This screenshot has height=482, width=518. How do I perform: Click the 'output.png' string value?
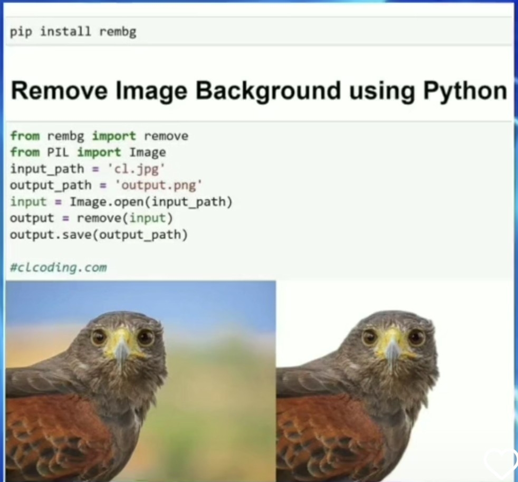click(x=158, y=185)
